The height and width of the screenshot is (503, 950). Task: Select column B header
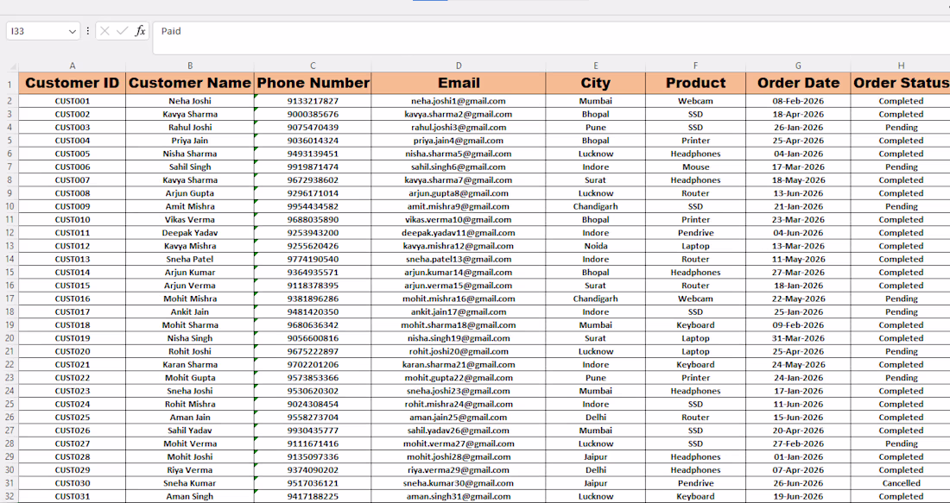tap(190, 66)
